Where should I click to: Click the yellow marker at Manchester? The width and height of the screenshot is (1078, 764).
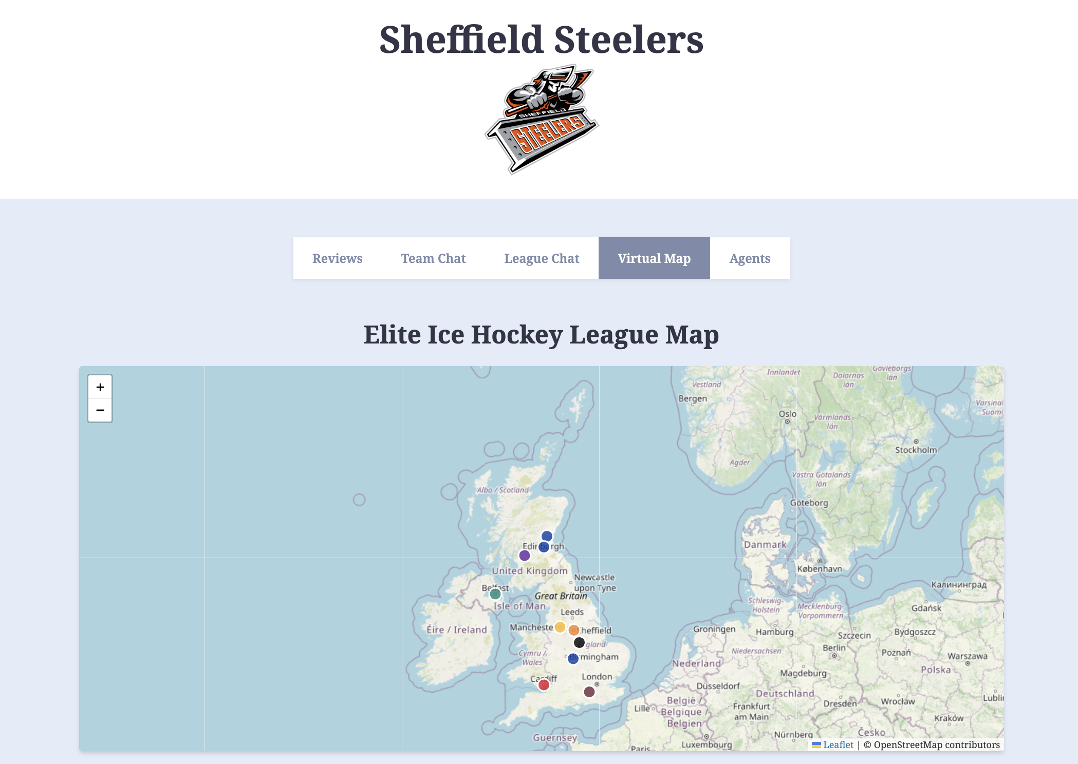pyautogui.click(x=560, y=627)
